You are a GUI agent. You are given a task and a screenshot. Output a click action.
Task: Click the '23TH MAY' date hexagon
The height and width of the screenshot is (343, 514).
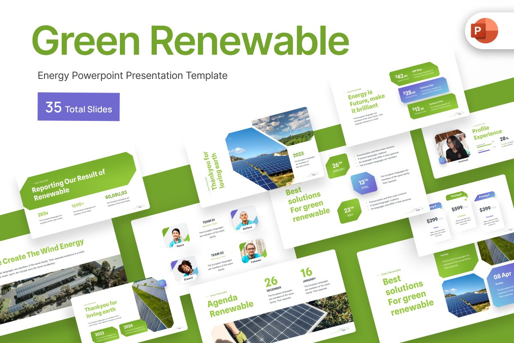350,211
